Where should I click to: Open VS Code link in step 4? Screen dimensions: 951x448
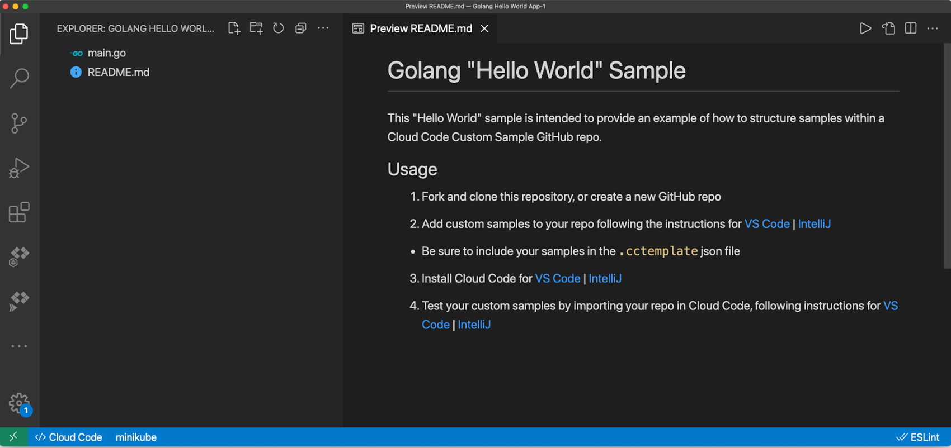(x=890, y=306)
